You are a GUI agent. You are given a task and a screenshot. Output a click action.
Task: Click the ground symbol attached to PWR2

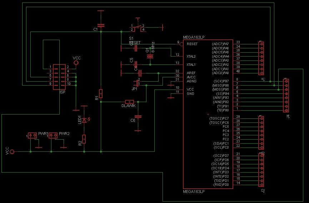coord(64,148)
